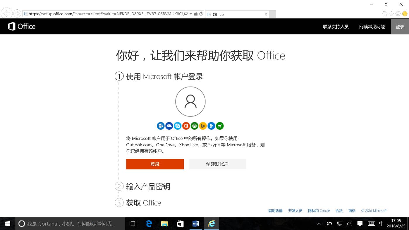The width and height of the screenshot is (409, 230).
Task: Select the OneDrive cloud icon
Action: tap(169, 126)
